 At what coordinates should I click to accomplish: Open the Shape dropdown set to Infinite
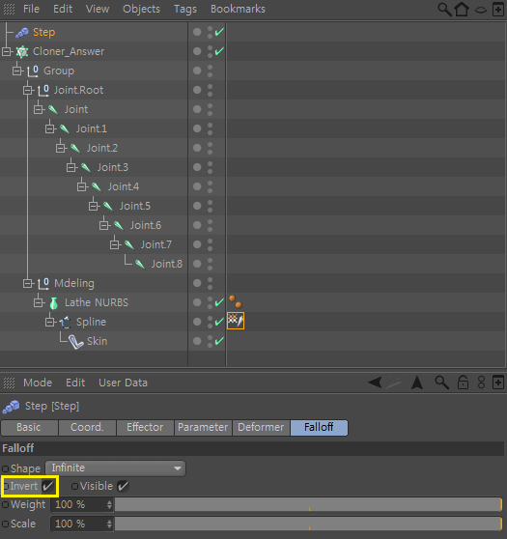116,468
